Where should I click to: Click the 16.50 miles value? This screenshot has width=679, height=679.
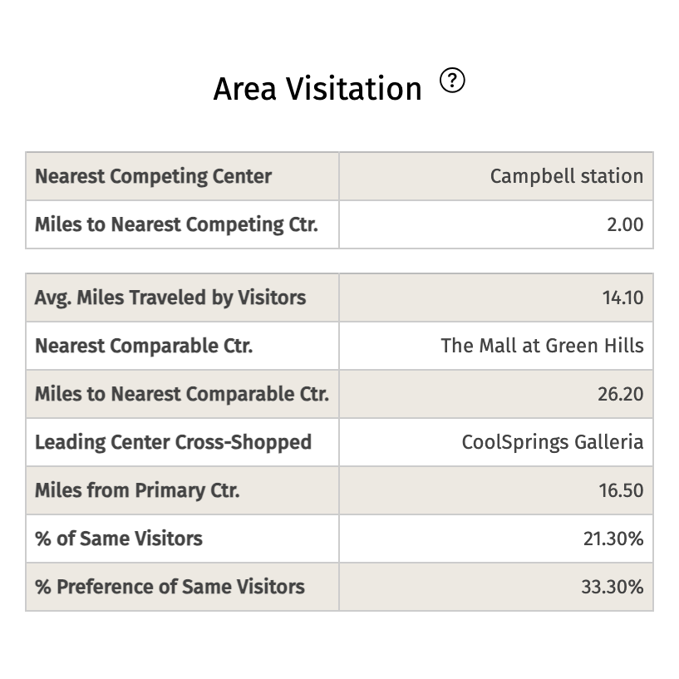point(621,490)
